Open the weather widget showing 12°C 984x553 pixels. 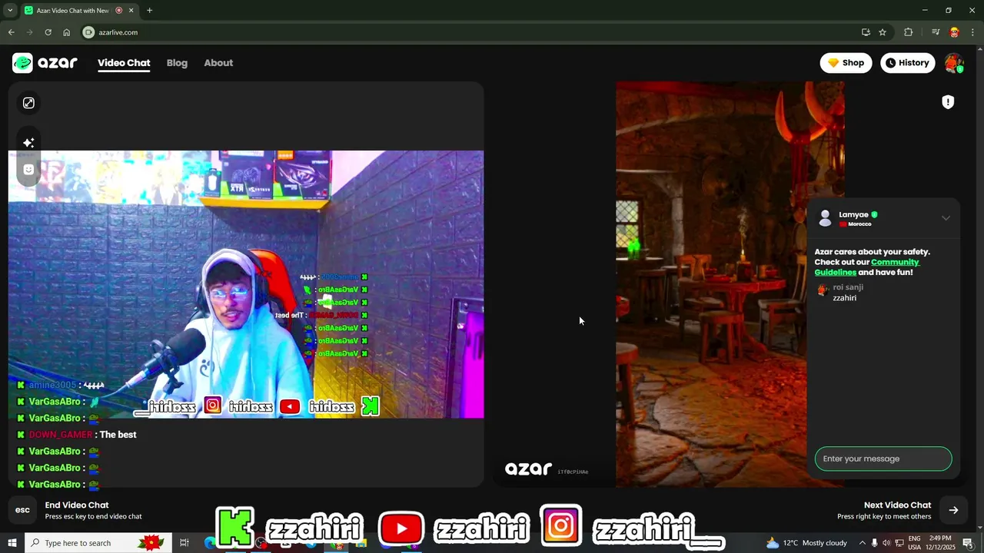pyautogui.click(x=806, y=543)
